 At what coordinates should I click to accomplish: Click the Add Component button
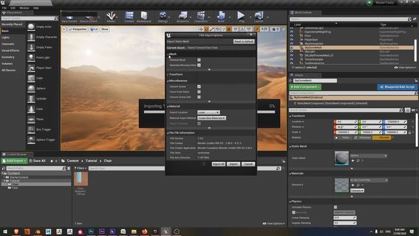click(305, 87)
